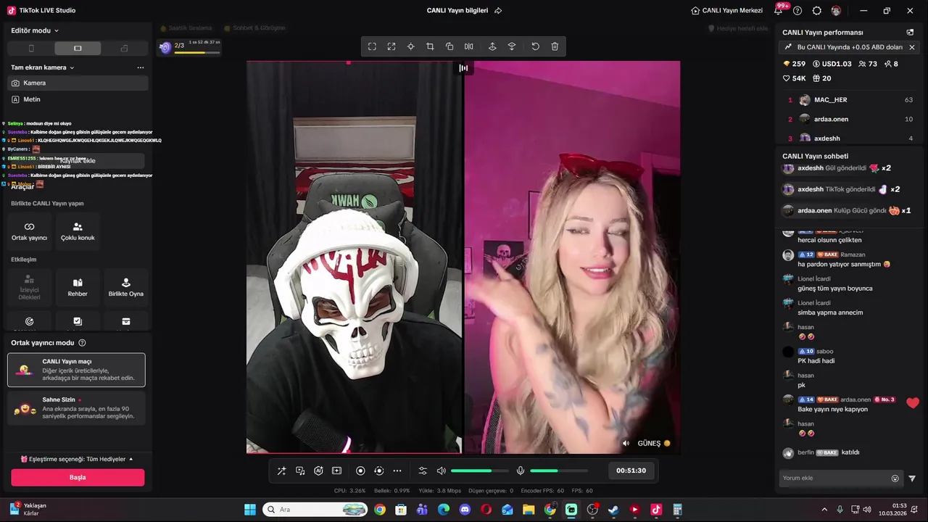Open more options three dots in bottom bar
The width and height of the screenshot is (928, 522).
pos(397,471)
